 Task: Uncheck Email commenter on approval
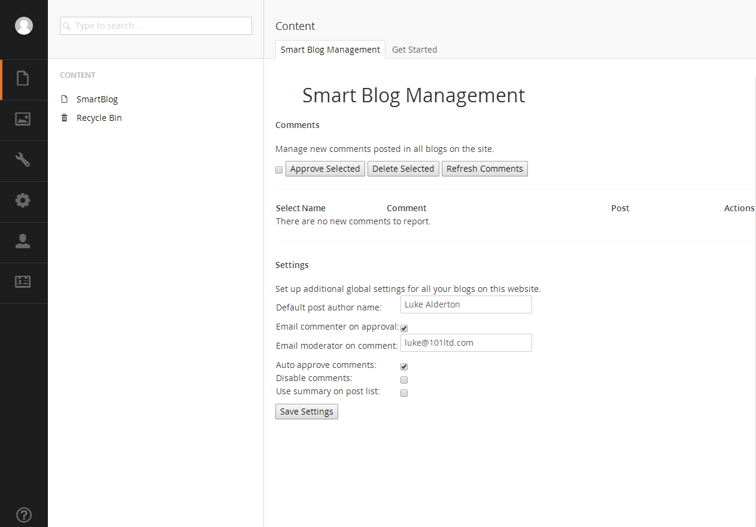coord(404,328)
